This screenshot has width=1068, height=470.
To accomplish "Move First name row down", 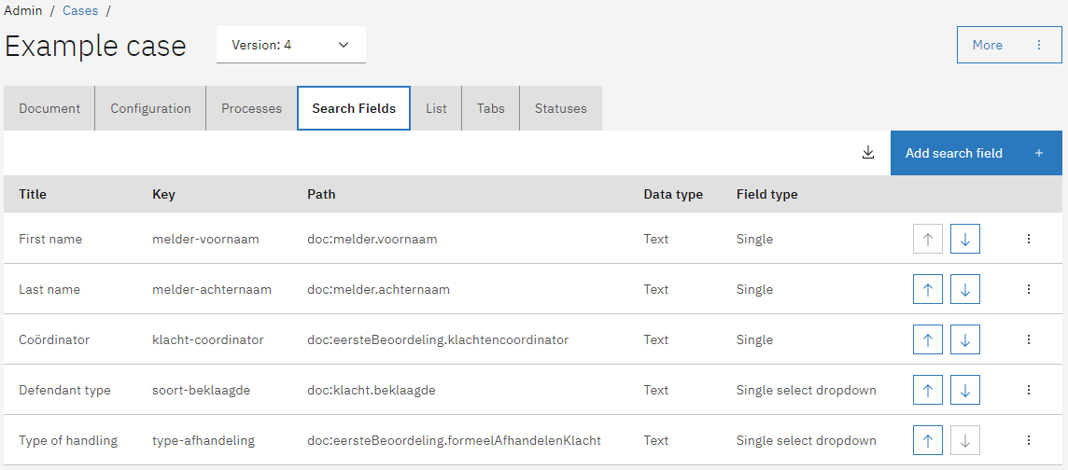I will [x=965, y=239].
